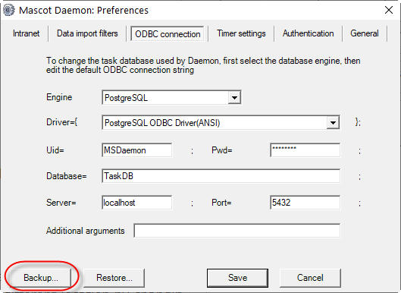Click the Mascot Daemon title bar icon
Viewport: 401px width, 293px height.
(9, 10)
